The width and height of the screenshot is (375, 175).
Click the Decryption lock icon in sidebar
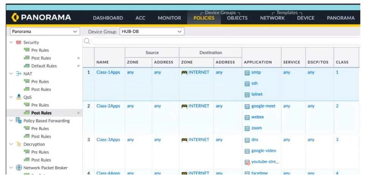(x=19, y=144)
